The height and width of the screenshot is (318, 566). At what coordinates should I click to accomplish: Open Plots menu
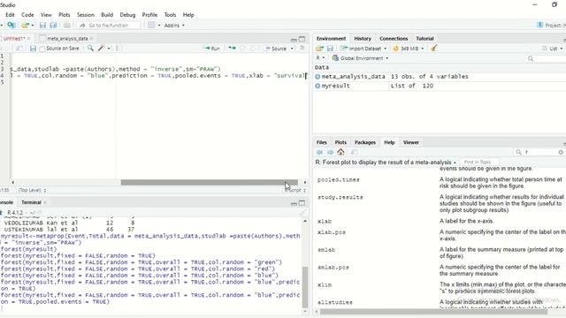coord(64,15)
